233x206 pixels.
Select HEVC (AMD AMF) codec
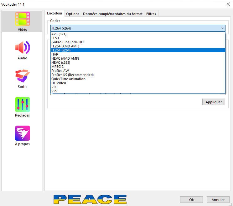[138, 58]
